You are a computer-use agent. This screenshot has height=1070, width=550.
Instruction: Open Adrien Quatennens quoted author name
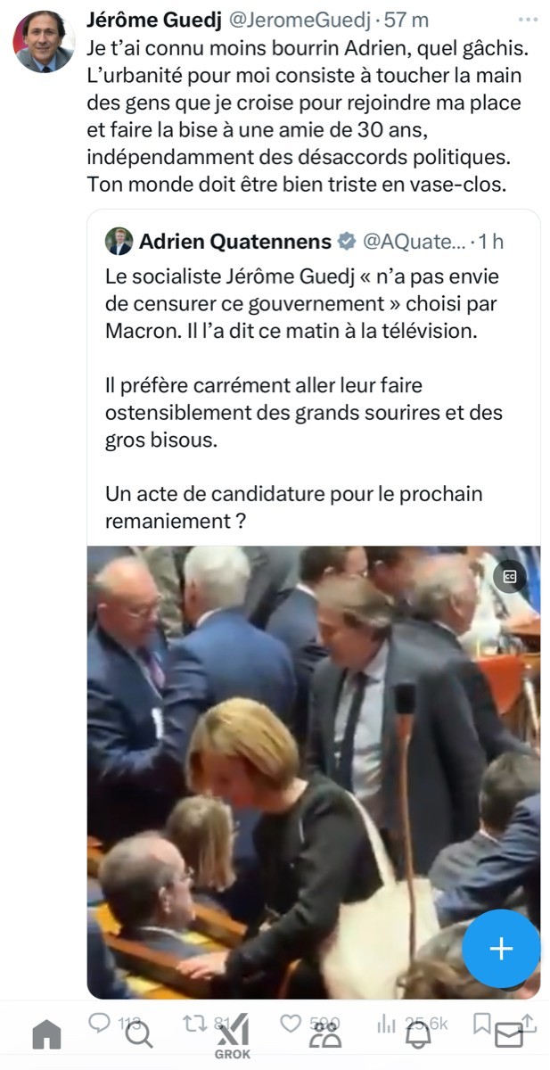click(235, 241)
